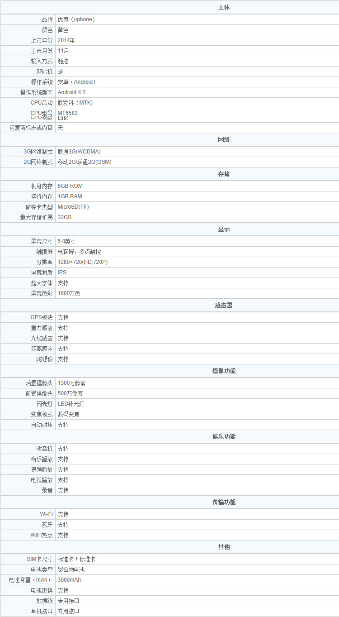
Task: Select the input method value '触控'
Action: tap(63, 61)
